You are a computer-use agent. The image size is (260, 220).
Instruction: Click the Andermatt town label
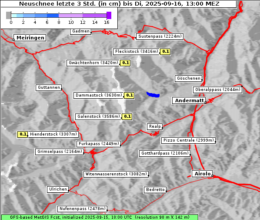click(x=189, y=100)
